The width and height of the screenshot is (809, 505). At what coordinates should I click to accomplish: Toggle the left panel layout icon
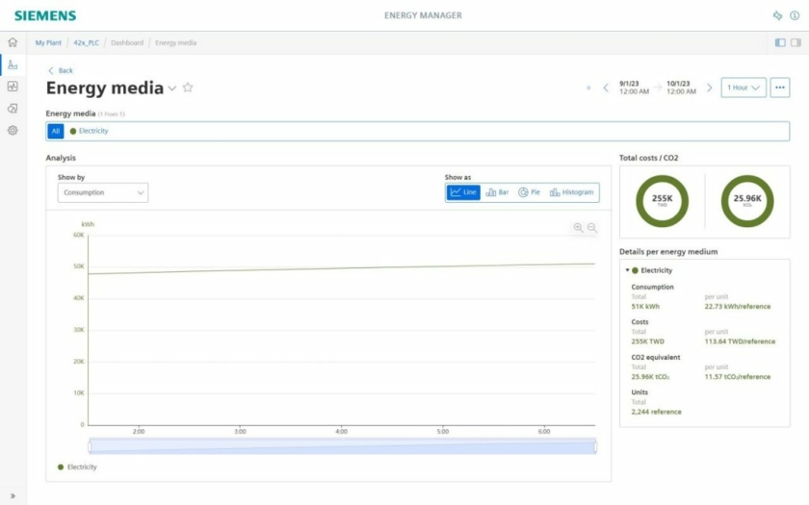pos(780,42)
